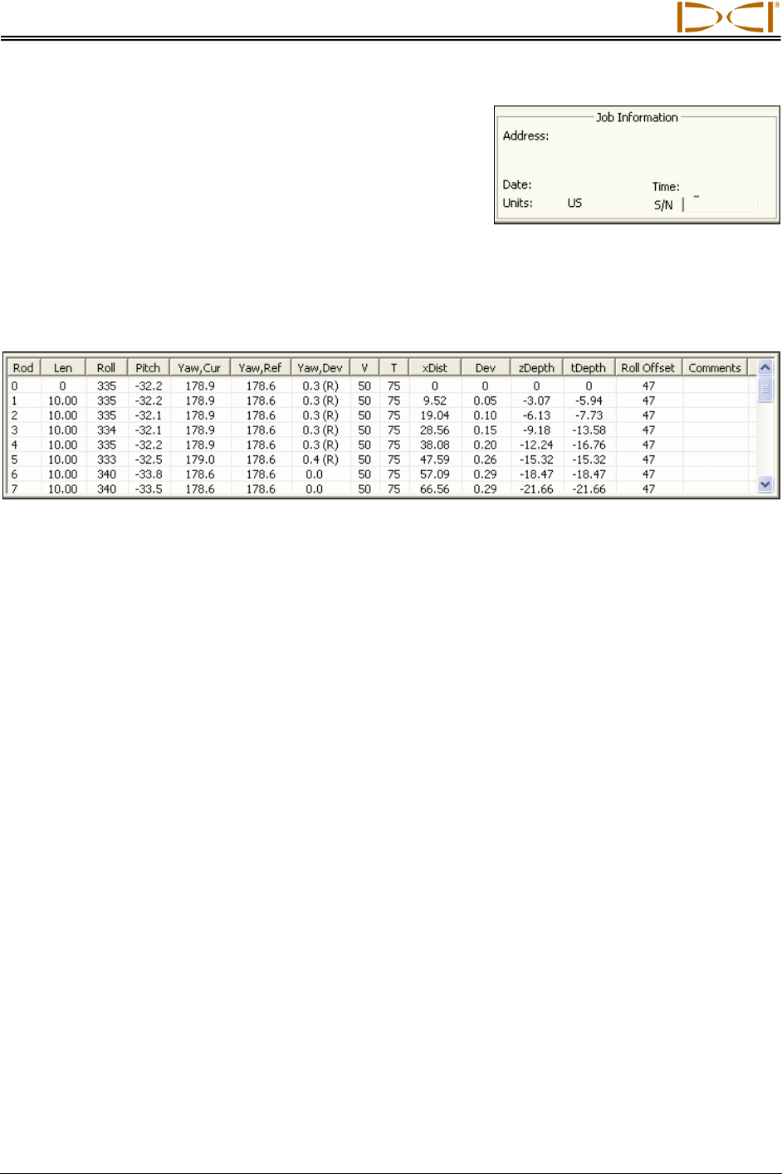The height and width of the screenshot is (1174, 782).
Task: Click the Yaw,Dev column header
Action: pyautogui.click(x=320, y=368)
